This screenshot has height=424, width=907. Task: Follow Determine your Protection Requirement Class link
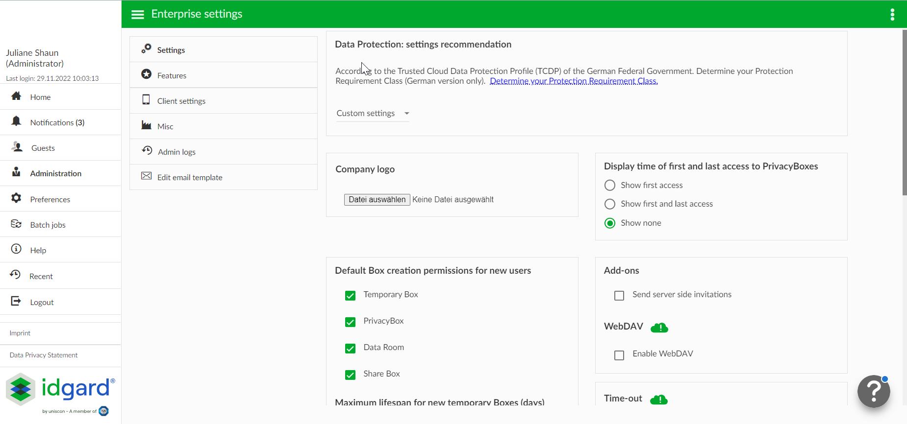coord(574,81)
